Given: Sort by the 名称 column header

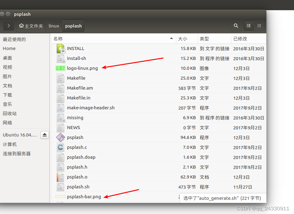Looking at the screenshot, I should pos(114,39).
